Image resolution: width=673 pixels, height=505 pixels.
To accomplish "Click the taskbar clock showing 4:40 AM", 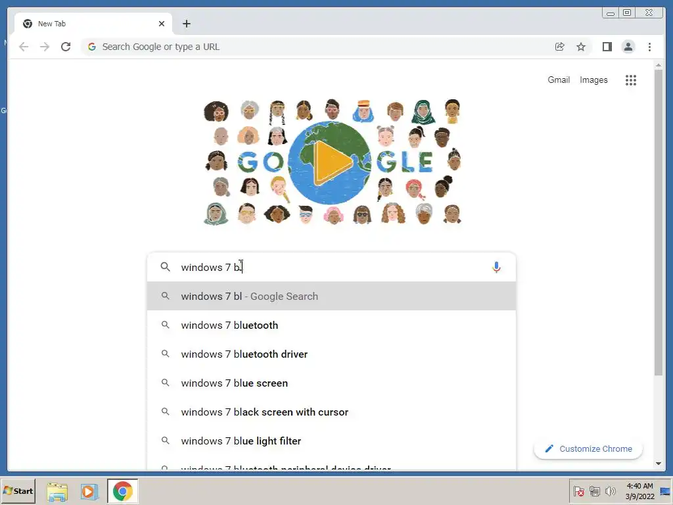I will click(x=639, y=491).
